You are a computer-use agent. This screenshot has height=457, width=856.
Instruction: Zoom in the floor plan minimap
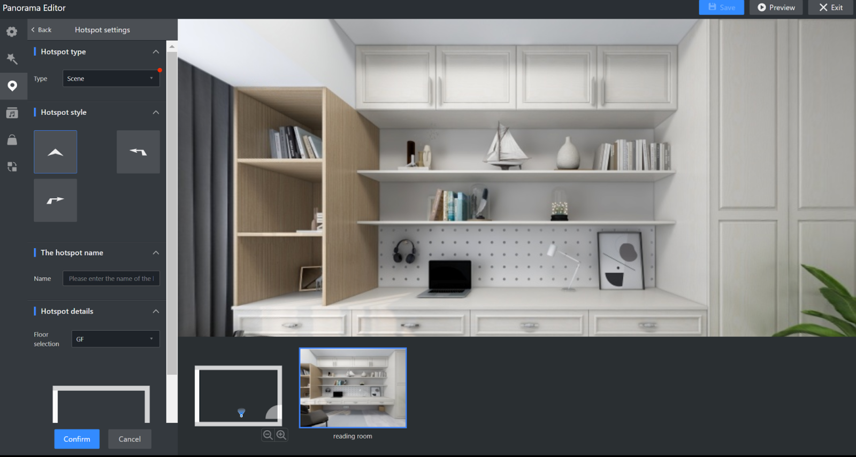click(281, 435)
